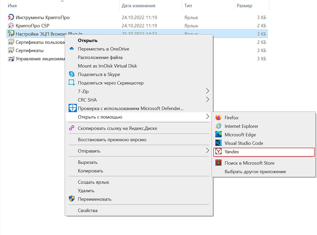This screenshot has width=317, height=235.
Task: Choose Удалить from the context menu
Action: [139, 191]
